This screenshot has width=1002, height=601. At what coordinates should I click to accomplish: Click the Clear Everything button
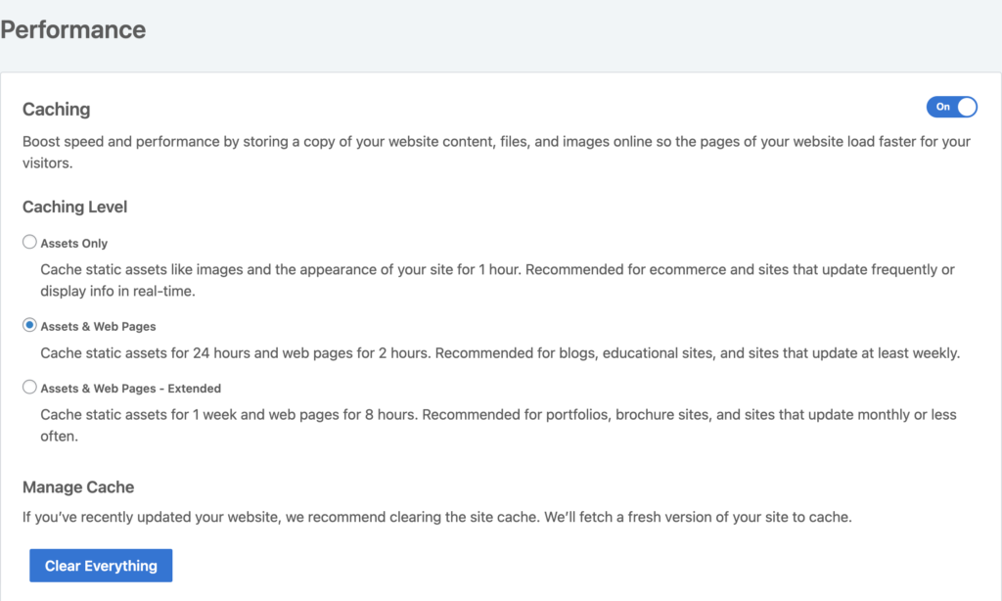pyautogui.click(x=101, y=565)
